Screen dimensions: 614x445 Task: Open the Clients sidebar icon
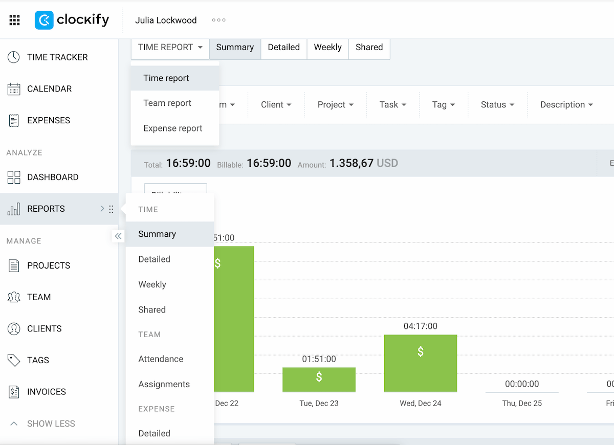click(14, 328)
